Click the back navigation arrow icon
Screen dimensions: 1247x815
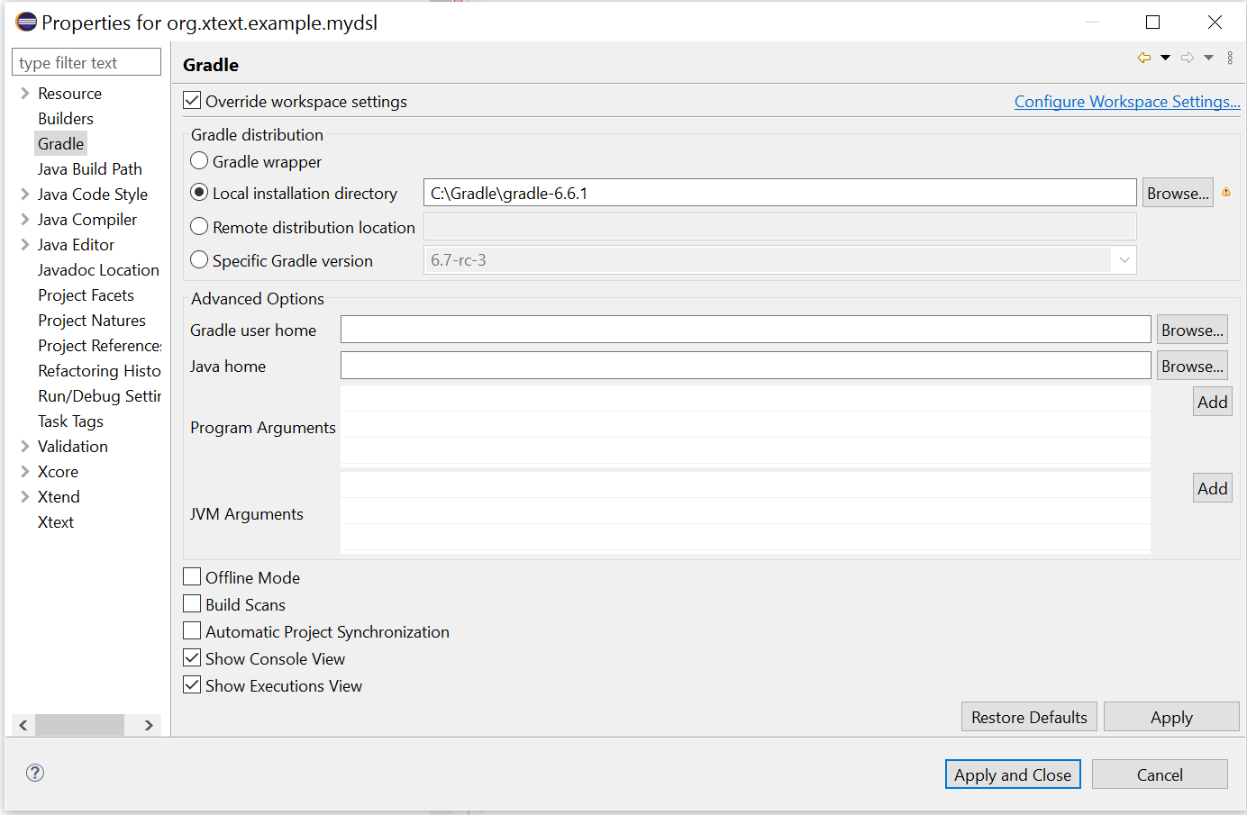coord(1144,58)
